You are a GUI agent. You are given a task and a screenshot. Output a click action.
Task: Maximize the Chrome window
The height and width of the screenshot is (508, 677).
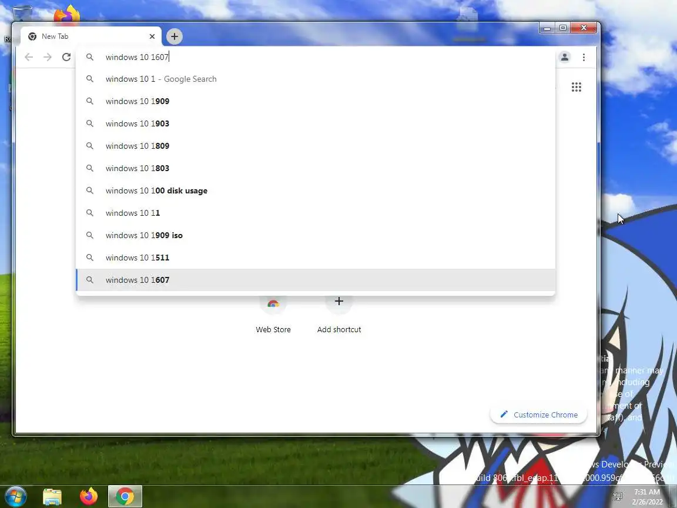point(562,28)
